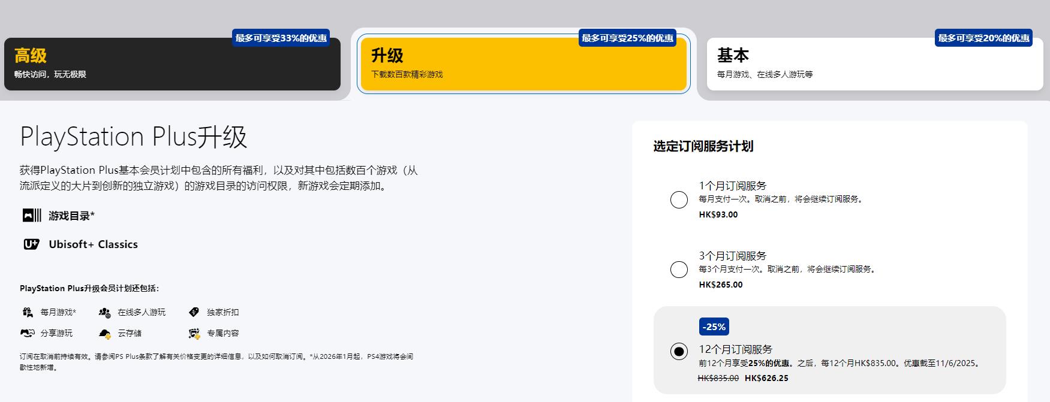Switch to the 高级 Premium plan tab

tap(172, 65)
